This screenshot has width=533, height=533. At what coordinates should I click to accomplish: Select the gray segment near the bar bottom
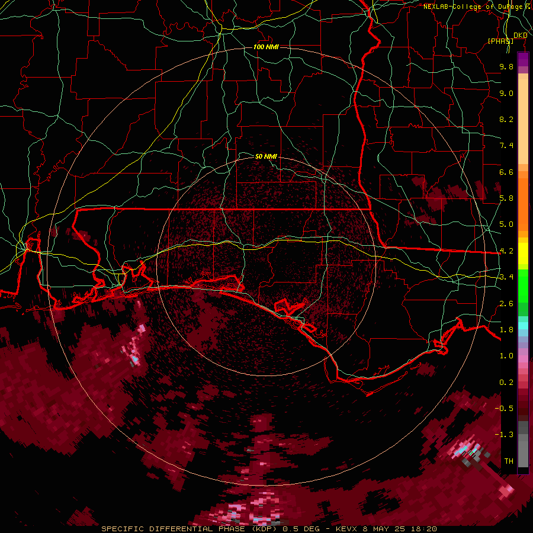(523, 452)
